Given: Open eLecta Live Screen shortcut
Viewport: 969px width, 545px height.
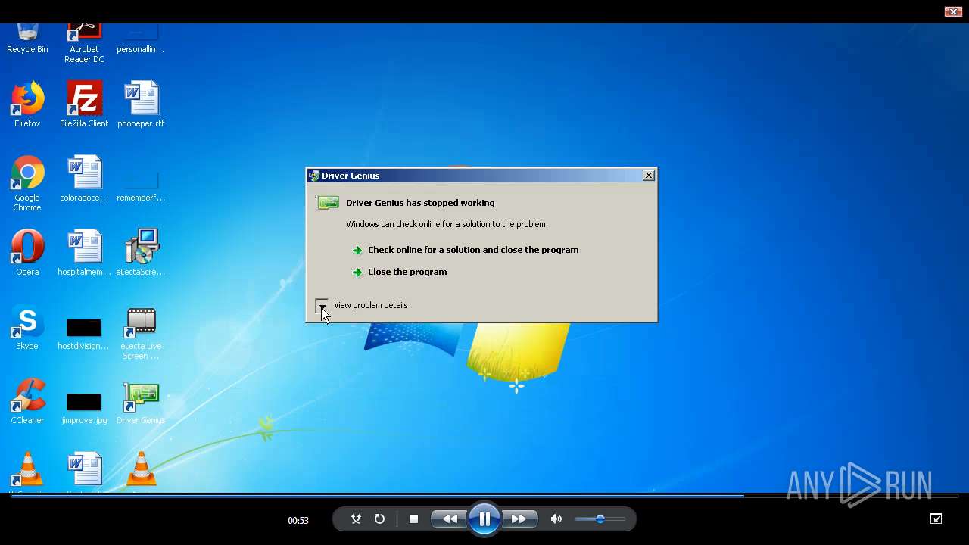Looking at the screenshot, I should click(141, 333).
